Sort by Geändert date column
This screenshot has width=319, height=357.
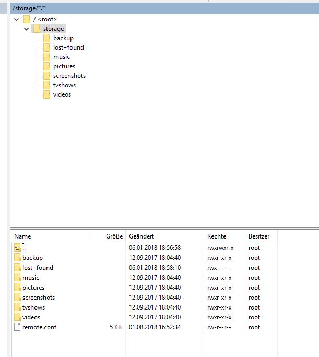point(141,236)
